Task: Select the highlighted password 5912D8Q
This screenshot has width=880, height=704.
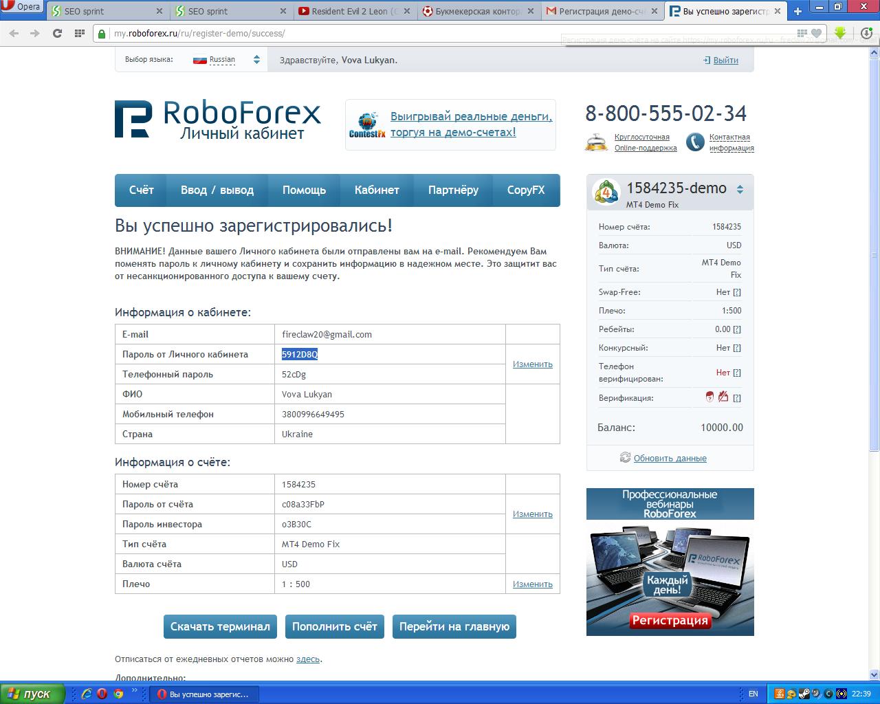Action: (300, 355)
